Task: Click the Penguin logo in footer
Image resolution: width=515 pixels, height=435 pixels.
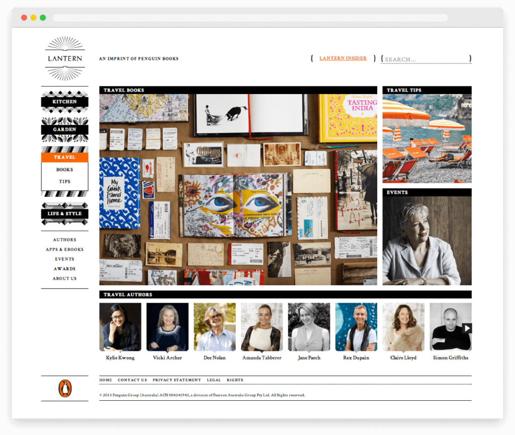Action: click(65, 388)
